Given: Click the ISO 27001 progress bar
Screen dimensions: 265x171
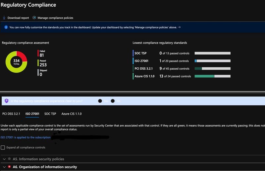Looking at the screenshot, I should coord(212,61).
